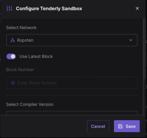Click the Use Latest Block label
The width and height of the screenshot is (147, 138).
(x=36, y=56)
